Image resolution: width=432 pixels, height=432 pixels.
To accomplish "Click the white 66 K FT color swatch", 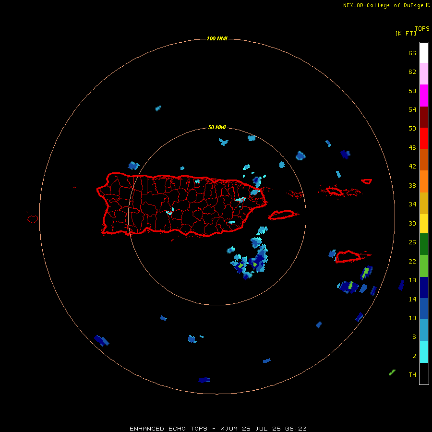I will point(424,53).
